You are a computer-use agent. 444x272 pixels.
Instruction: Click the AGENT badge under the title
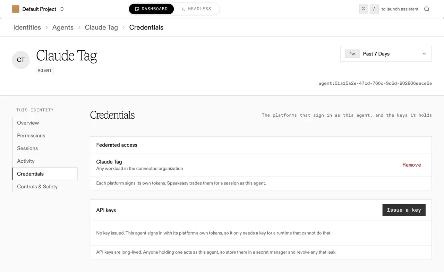[x=45, y=70]
